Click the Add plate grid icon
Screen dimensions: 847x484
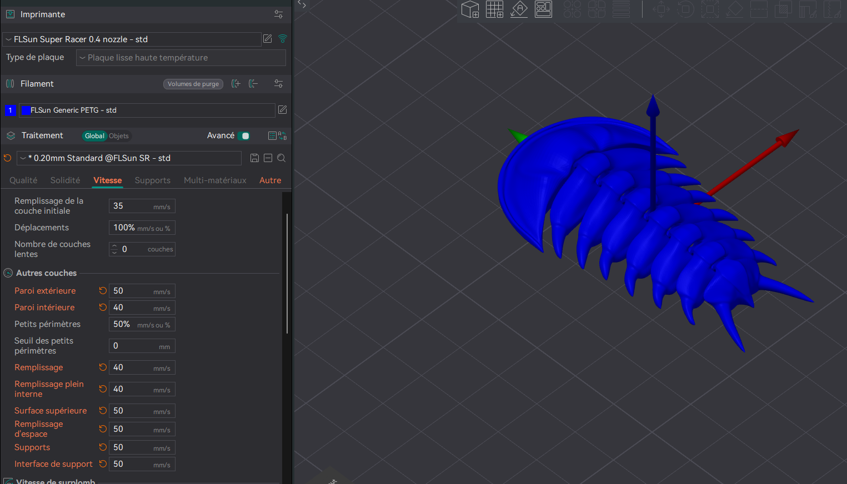(494, 9)
